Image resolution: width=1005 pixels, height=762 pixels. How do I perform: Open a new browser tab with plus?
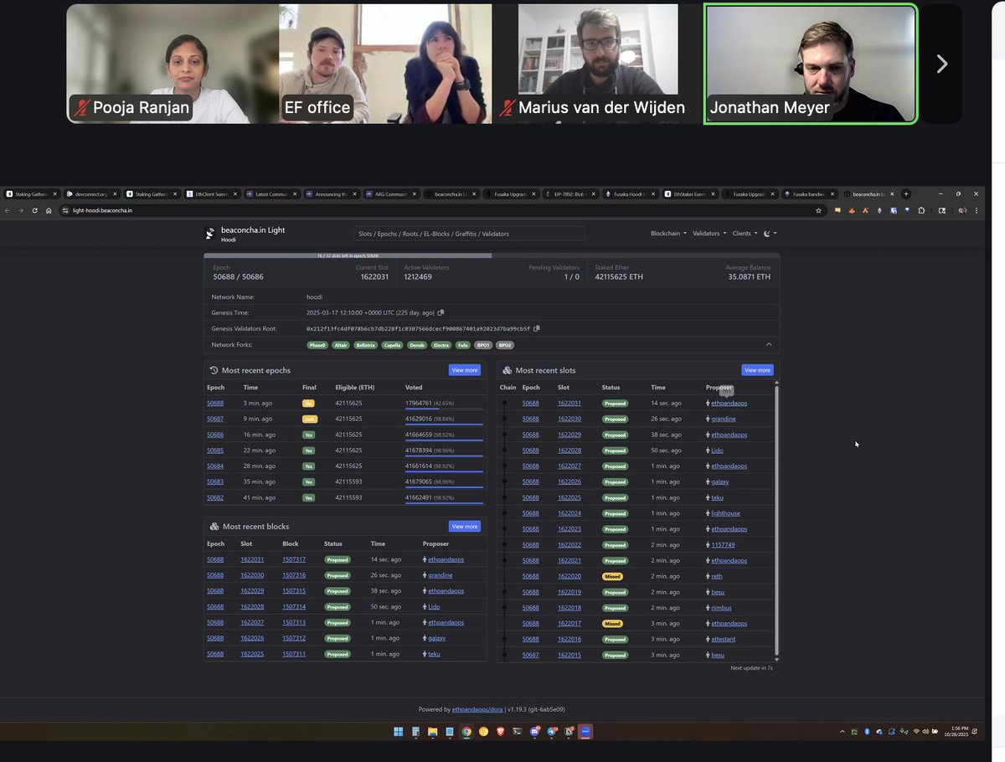tap(906, 193)
